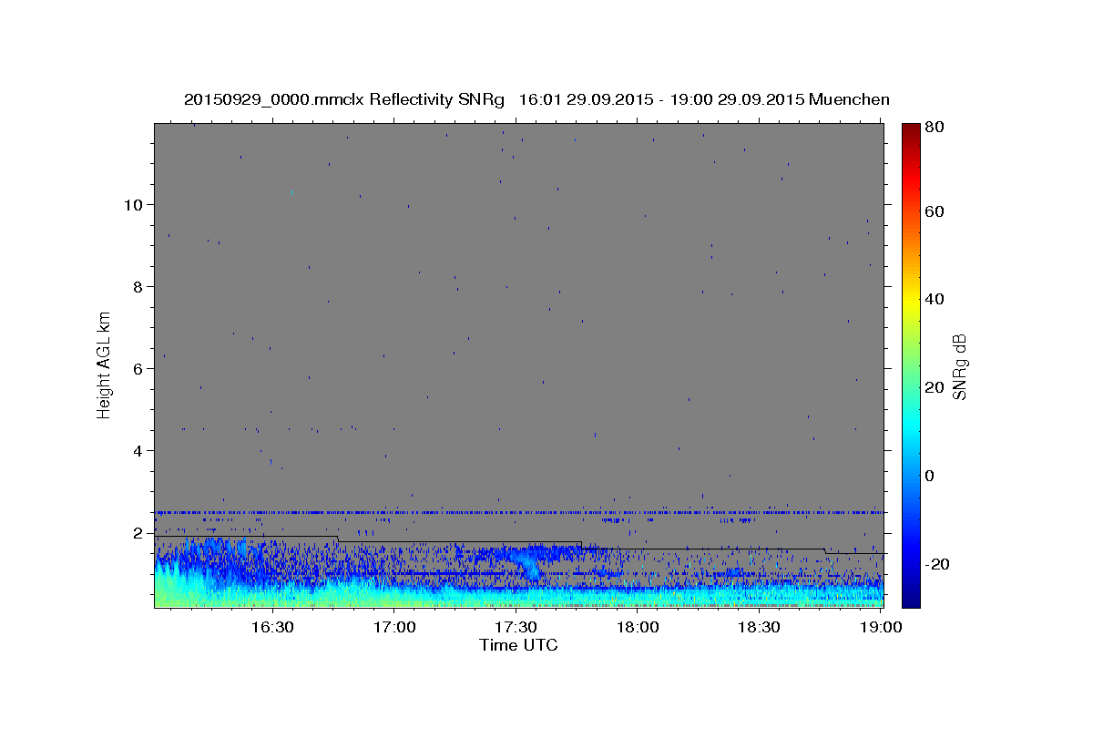This screenshot has height=729, width=1093.
Task: Click the 17:30 time tick label
Action: (x=516, y=627)
